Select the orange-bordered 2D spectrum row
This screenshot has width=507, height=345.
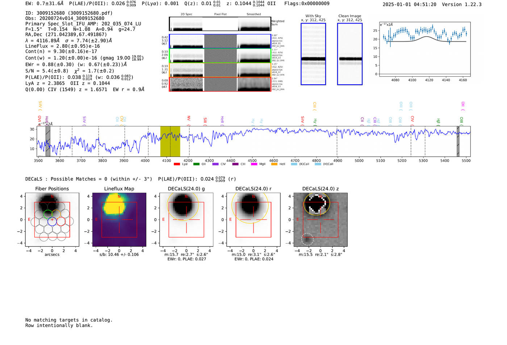[220, 70]
